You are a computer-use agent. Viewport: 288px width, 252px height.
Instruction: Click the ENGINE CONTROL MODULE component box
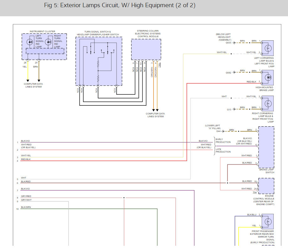(x=266, y=186)
